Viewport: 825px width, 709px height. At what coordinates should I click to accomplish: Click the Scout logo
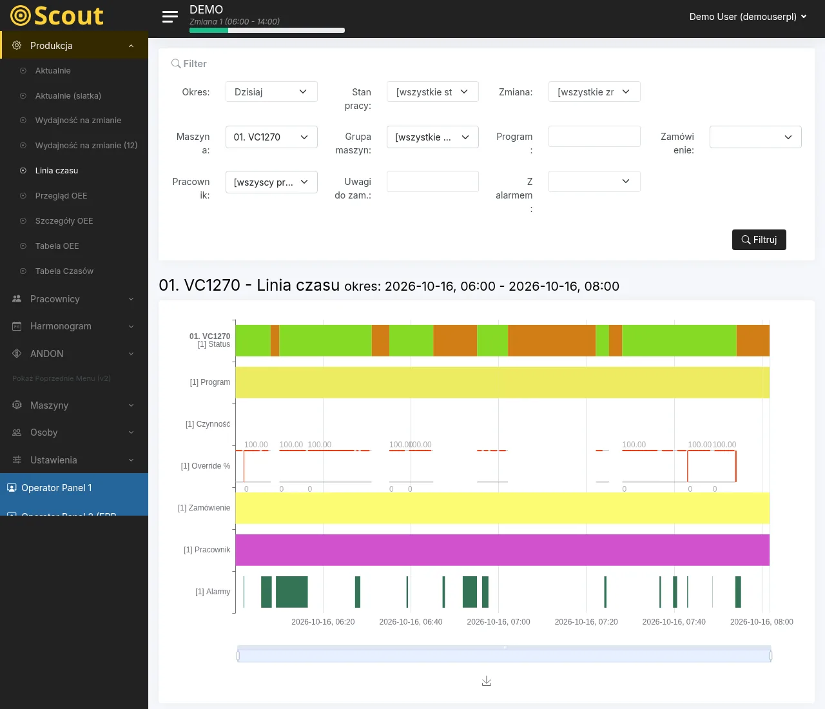coord(57,15)
